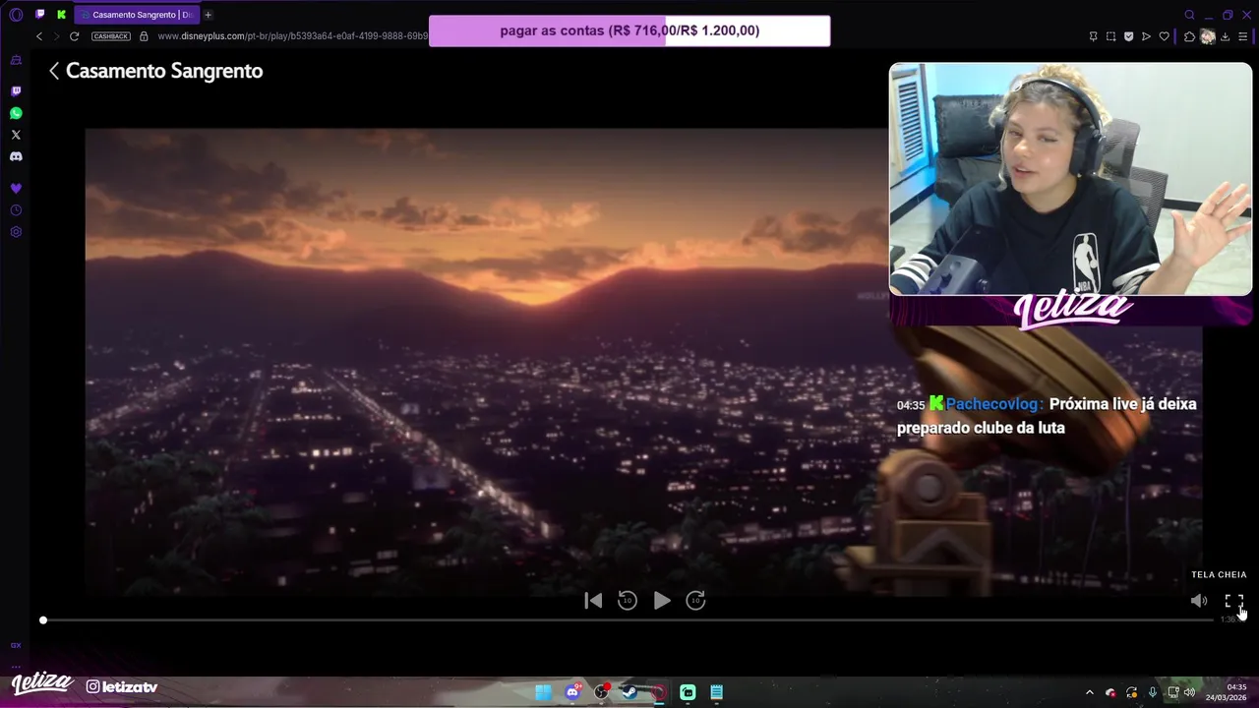The width and height of the screenshot is (1259, 708).
Task: Focus the disneyplus.com address bar
Action: coord(293,36)
